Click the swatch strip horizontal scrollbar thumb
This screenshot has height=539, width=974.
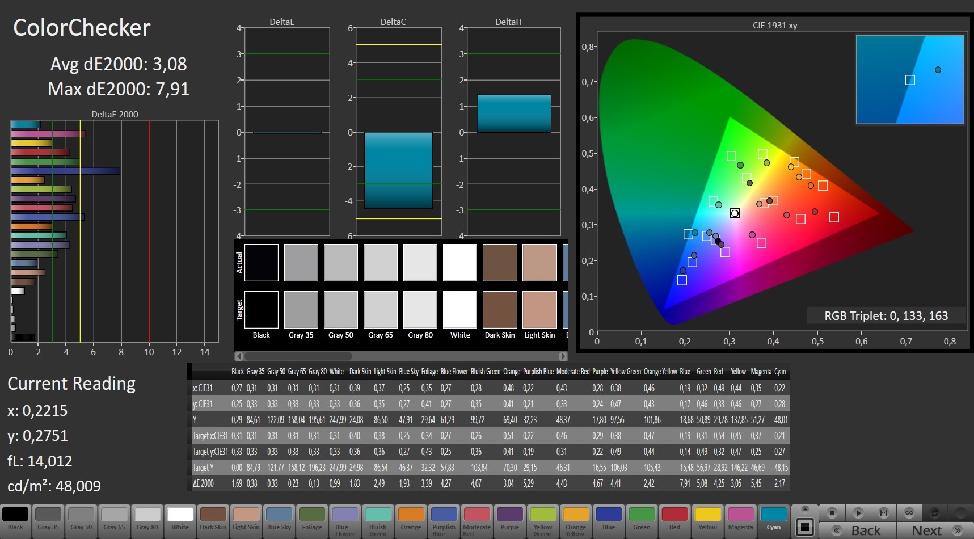[297, 356]
